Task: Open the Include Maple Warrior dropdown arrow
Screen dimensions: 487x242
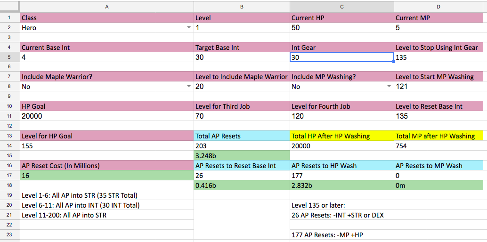Action: pos(189,87)
